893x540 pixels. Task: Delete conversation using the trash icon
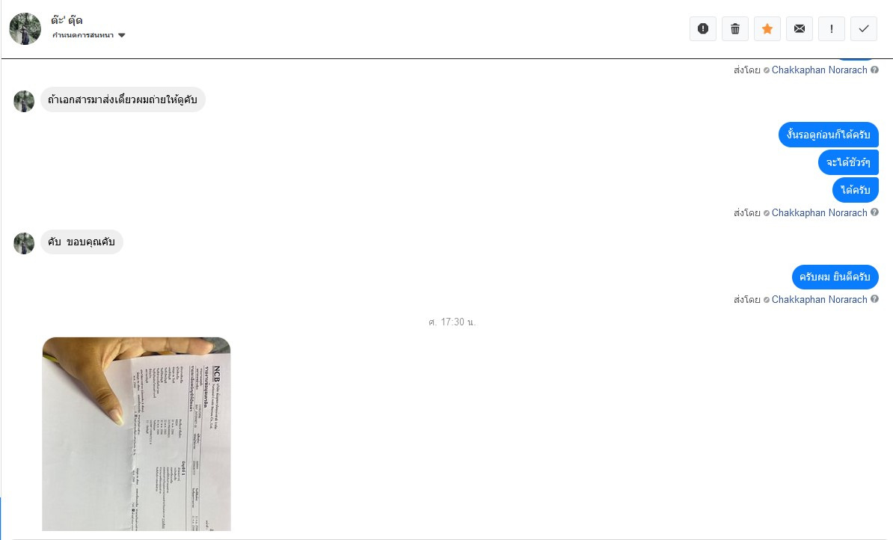click(735, 29)
